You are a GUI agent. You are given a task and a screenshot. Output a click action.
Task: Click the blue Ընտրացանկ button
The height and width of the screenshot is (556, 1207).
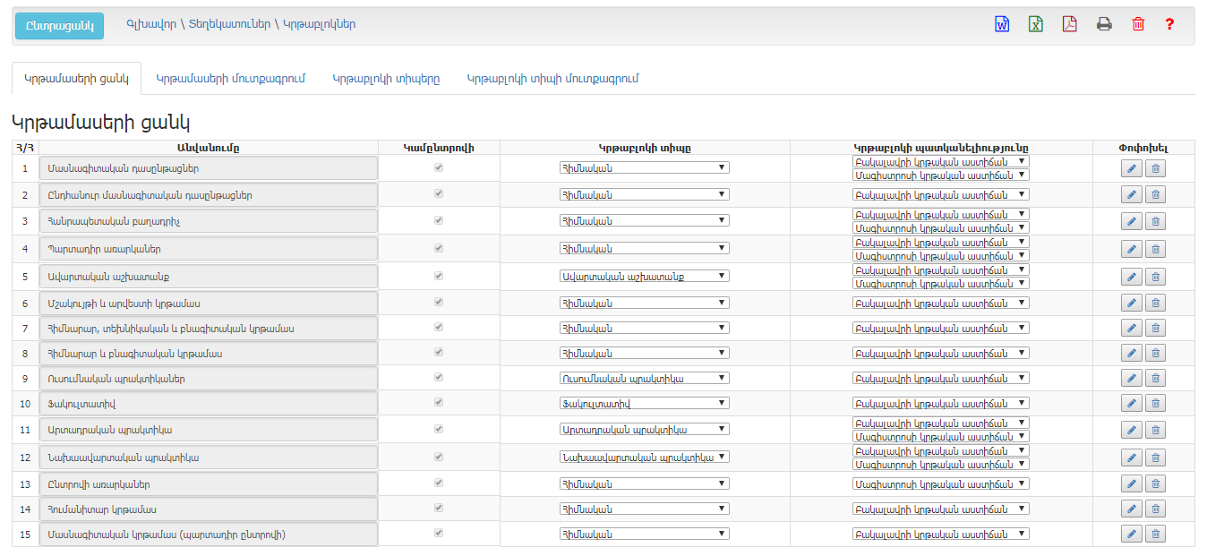coord(59,25)
